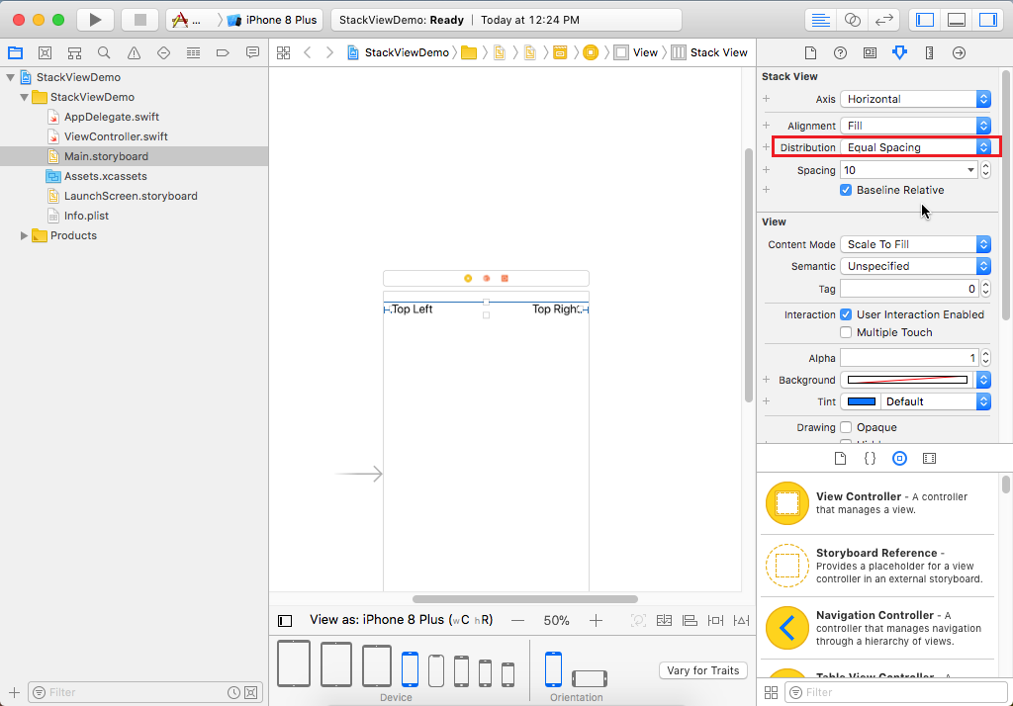
Task: Show the Attributes inspector
Action: point(899,53)
